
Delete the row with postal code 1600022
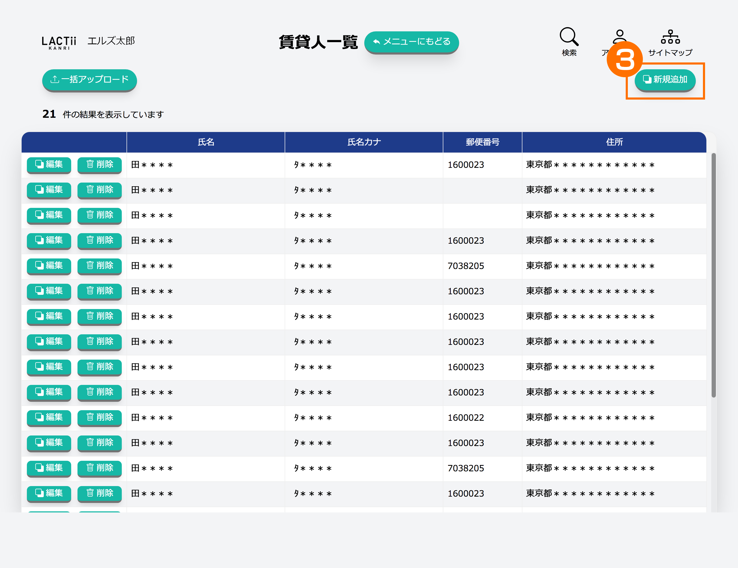pyautogui.click(x=100, y=417)
